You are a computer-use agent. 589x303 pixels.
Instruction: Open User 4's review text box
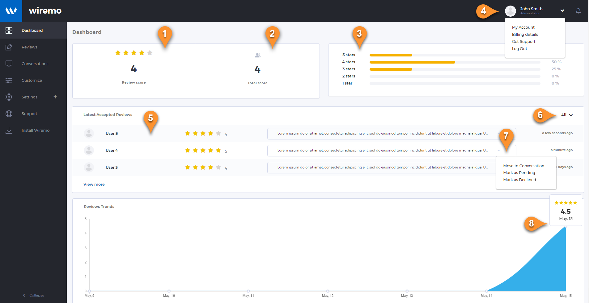click(392, 151)
